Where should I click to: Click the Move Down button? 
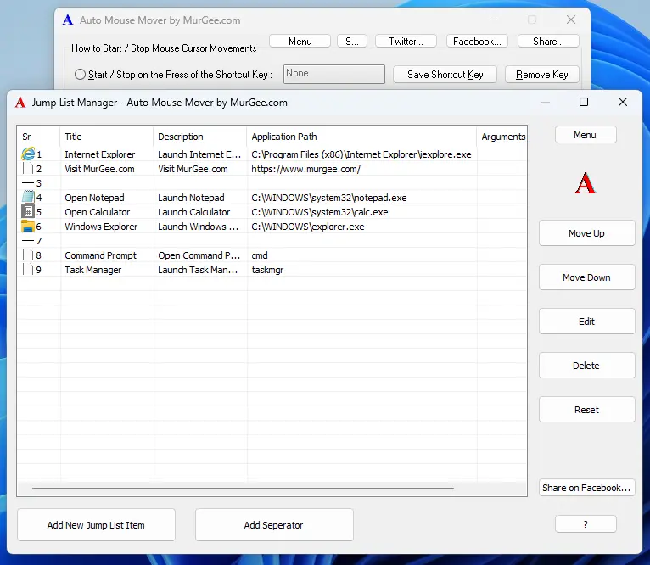[x=586, y=277]
